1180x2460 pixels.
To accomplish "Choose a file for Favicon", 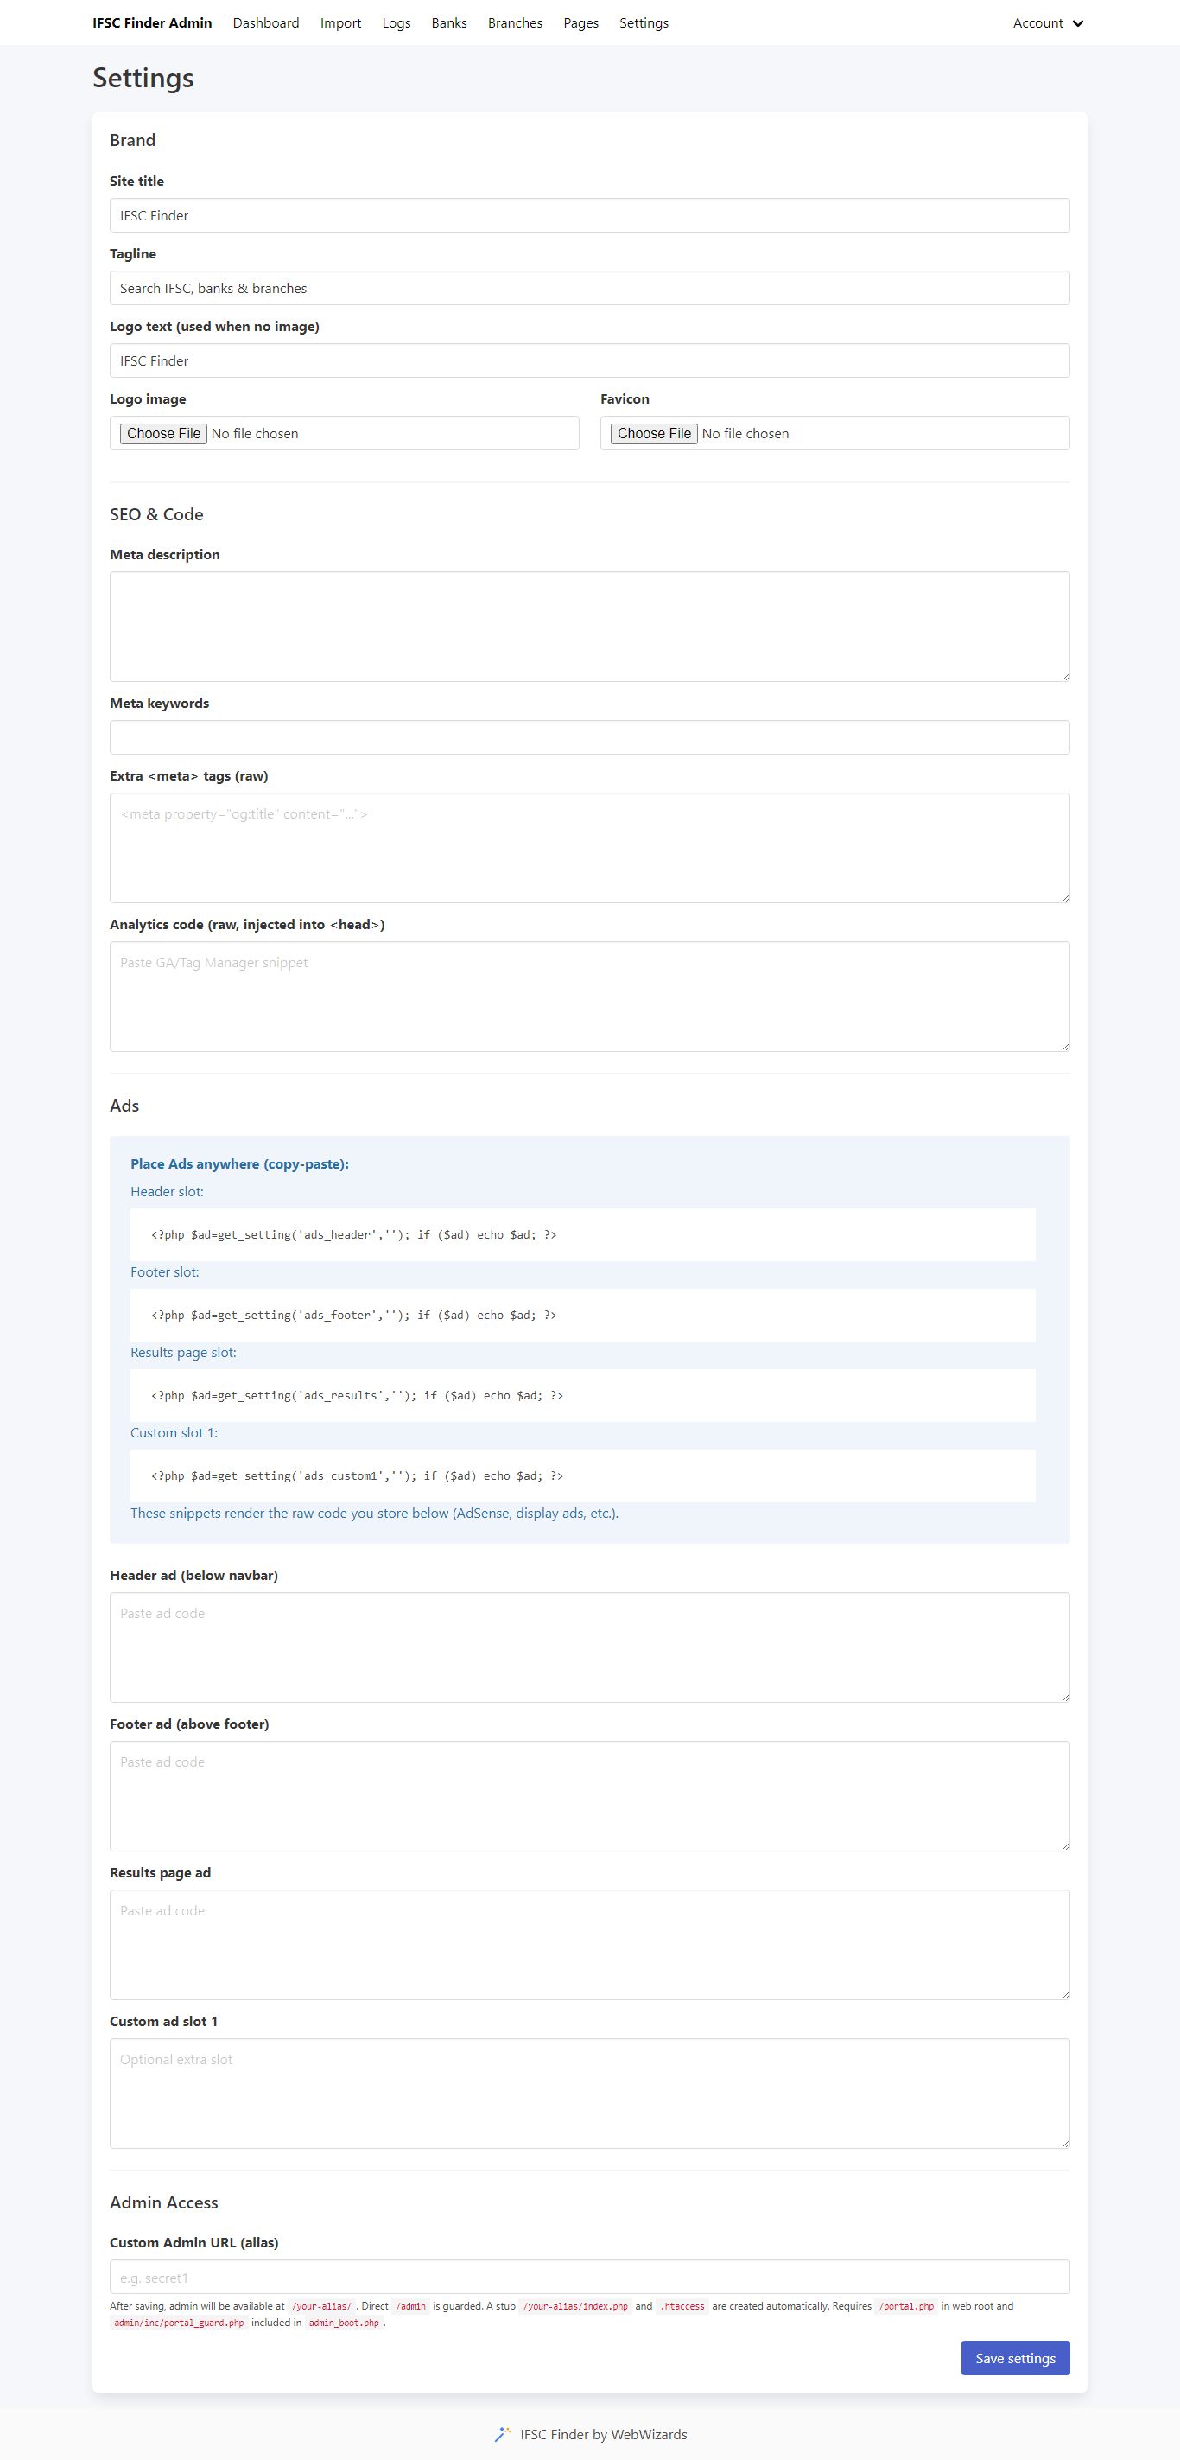I will pos(654,434).
